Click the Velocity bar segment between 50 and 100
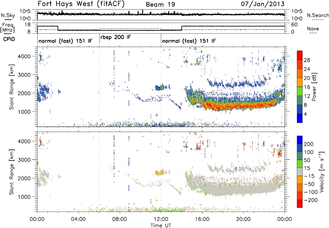 pos(300,156)
